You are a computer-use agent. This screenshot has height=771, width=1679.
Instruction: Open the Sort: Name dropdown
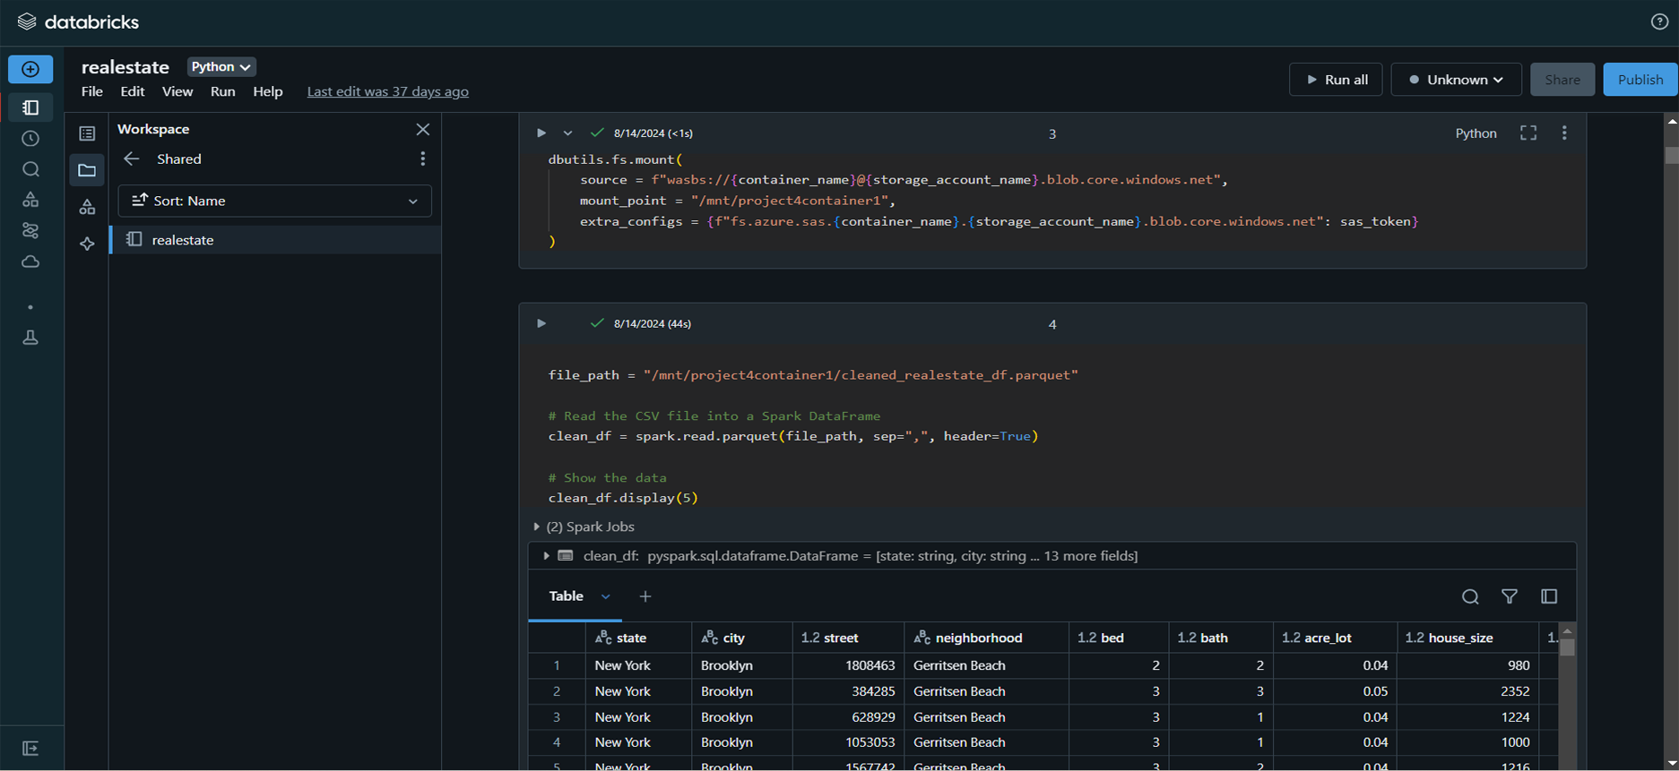(x=274, y=201)
